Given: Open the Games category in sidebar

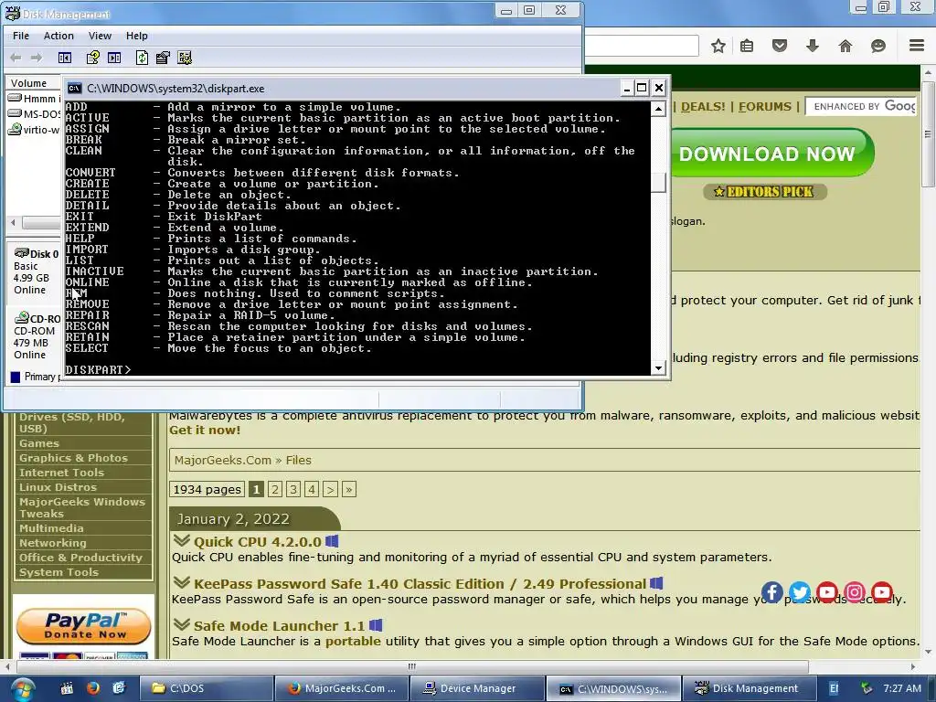Looking at the screenshot, I should [38, 443].
